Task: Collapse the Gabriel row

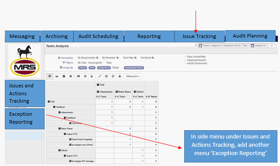Action: 59,150
